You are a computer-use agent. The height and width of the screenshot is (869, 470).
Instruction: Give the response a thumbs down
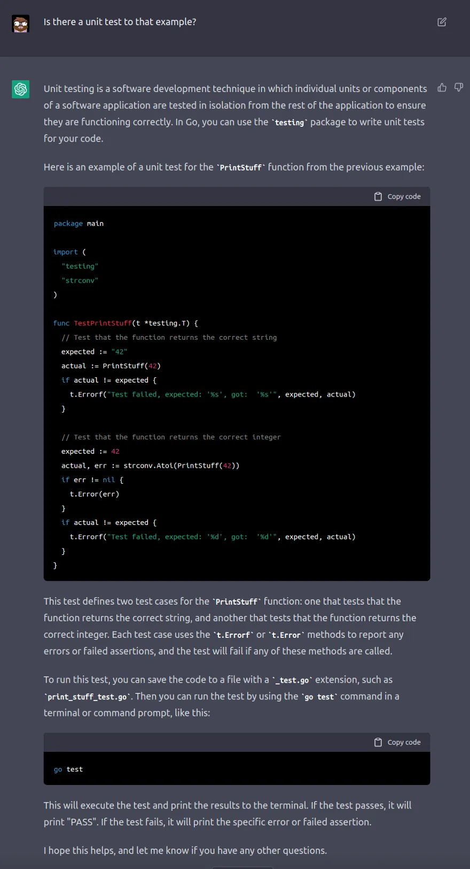(458, 87)
